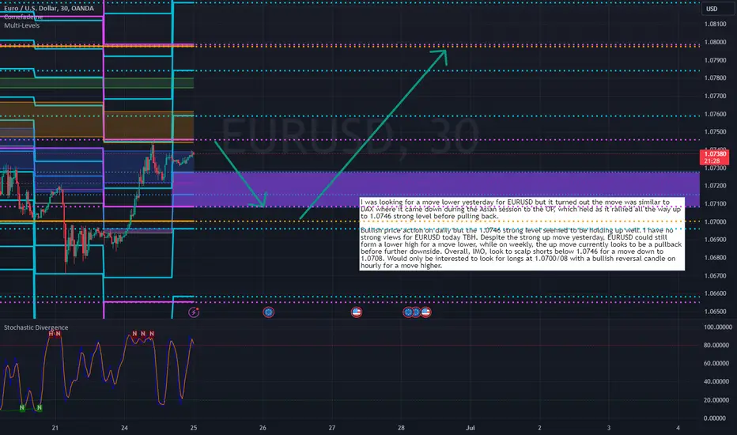The width and height of the screenshot is (737, 435).
Task: Click the 1.06800 price axis label
Action: [x=715, y=258]
